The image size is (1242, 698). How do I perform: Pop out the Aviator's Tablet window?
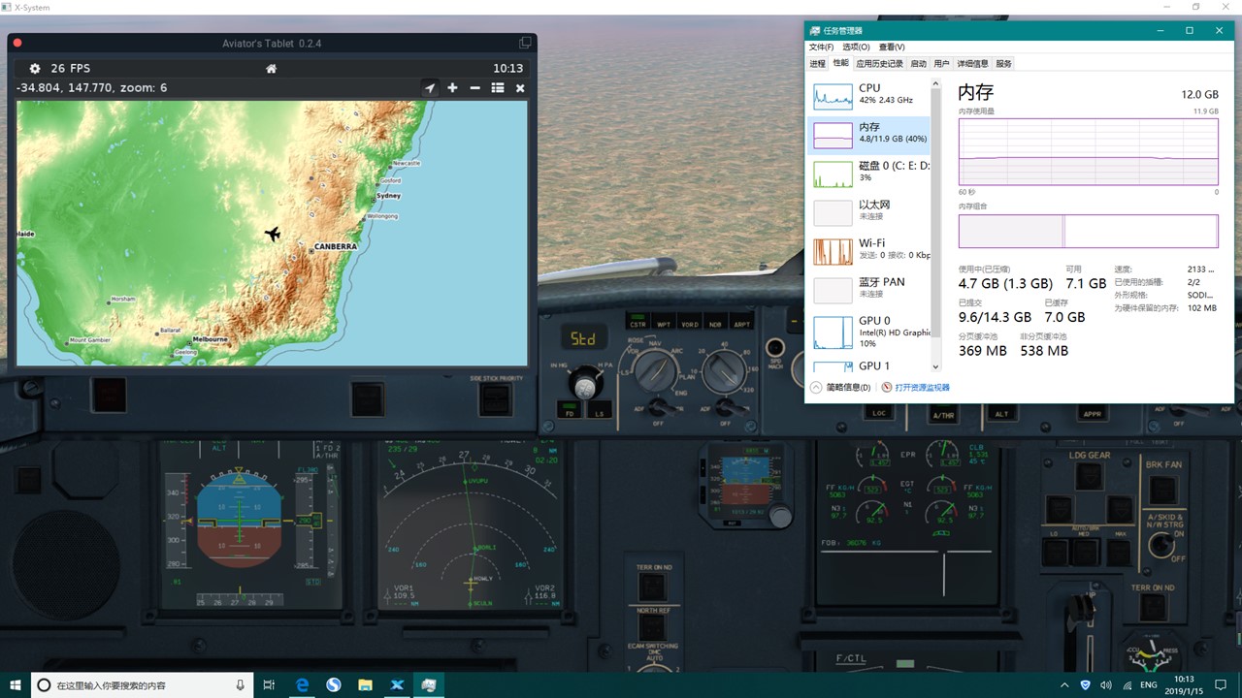point(525,43)
